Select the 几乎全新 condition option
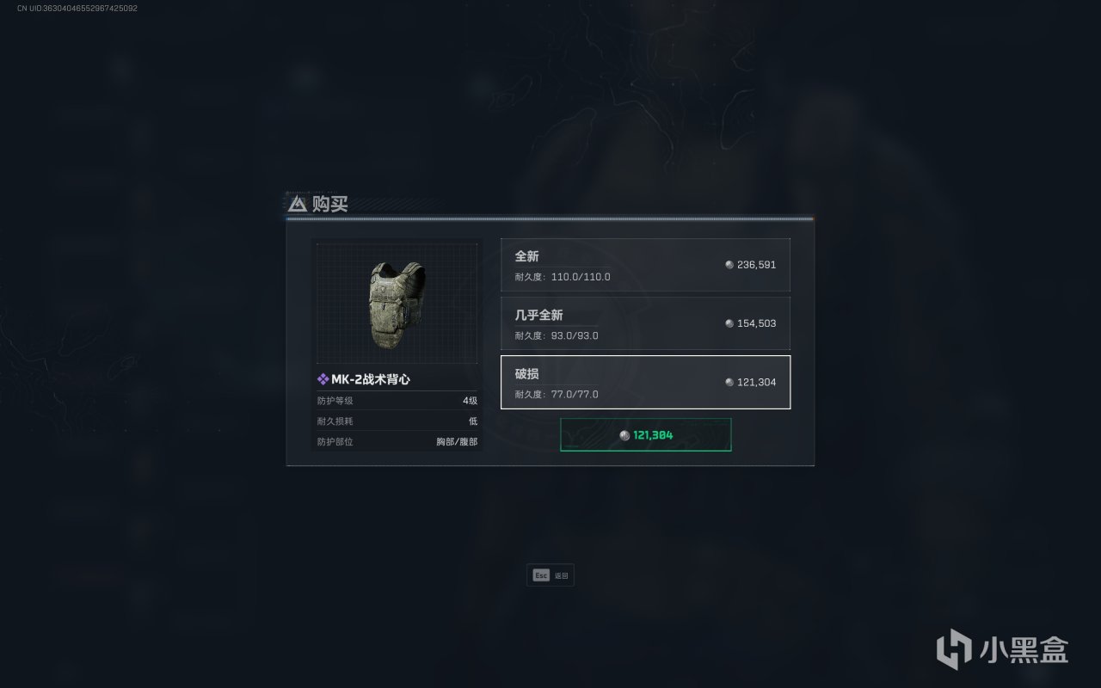This screenshot has height=688, width=1101. coord(645,323)
